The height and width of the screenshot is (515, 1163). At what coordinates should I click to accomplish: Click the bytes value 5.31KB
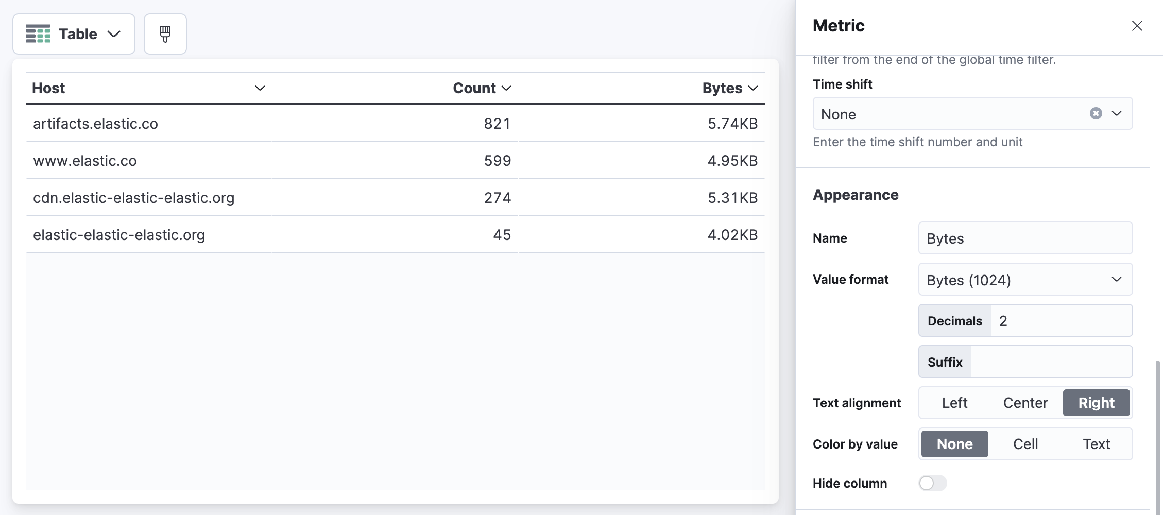coord(733,198)
